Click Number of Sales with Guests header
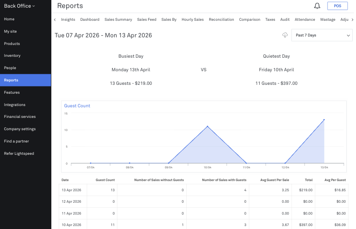This screenshot has height=229, width=356. [224, 180]
